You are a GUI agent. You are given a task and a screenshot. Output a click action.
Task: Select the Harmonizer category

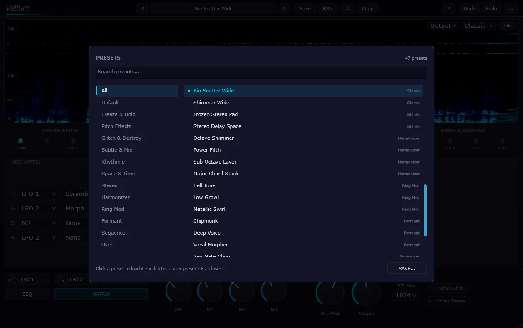tap(137, 197)
